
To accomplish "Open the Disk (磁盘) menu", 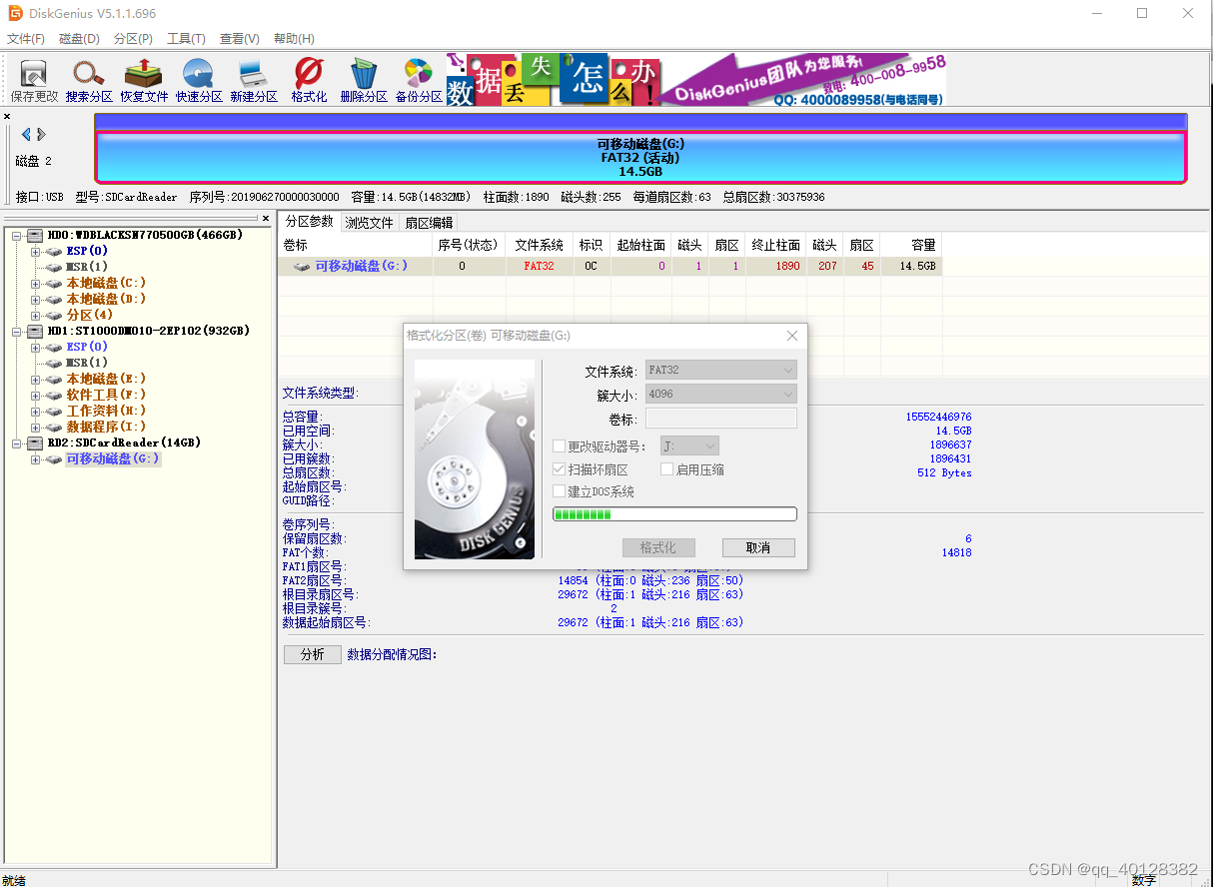I will [79, 39].
